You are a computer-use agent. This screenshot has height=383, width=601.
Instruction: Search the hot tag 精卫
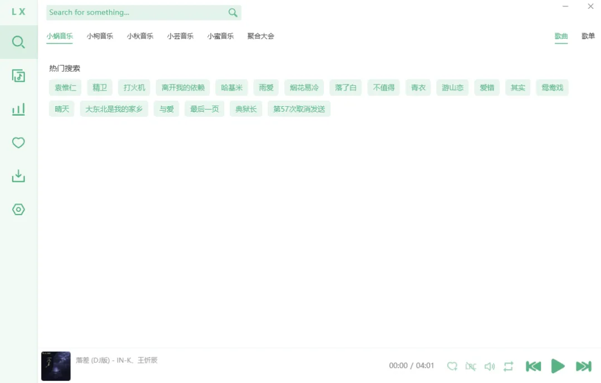(x=100, y=88)
